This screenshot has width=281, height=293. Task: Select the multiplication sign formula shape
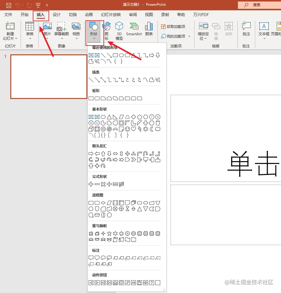103,184
